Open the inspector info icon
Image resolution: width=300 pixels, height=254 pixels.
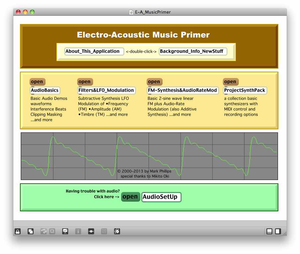click(78, 231)
